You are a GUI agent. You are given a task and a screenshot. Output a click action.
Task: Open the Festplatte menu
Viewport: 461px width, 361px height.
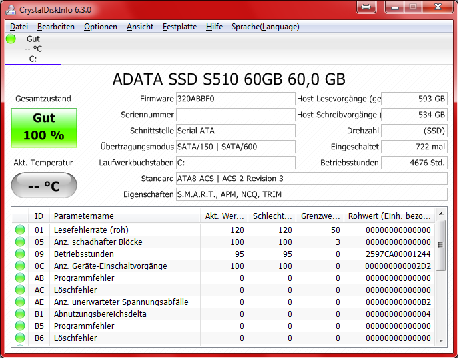180,27
